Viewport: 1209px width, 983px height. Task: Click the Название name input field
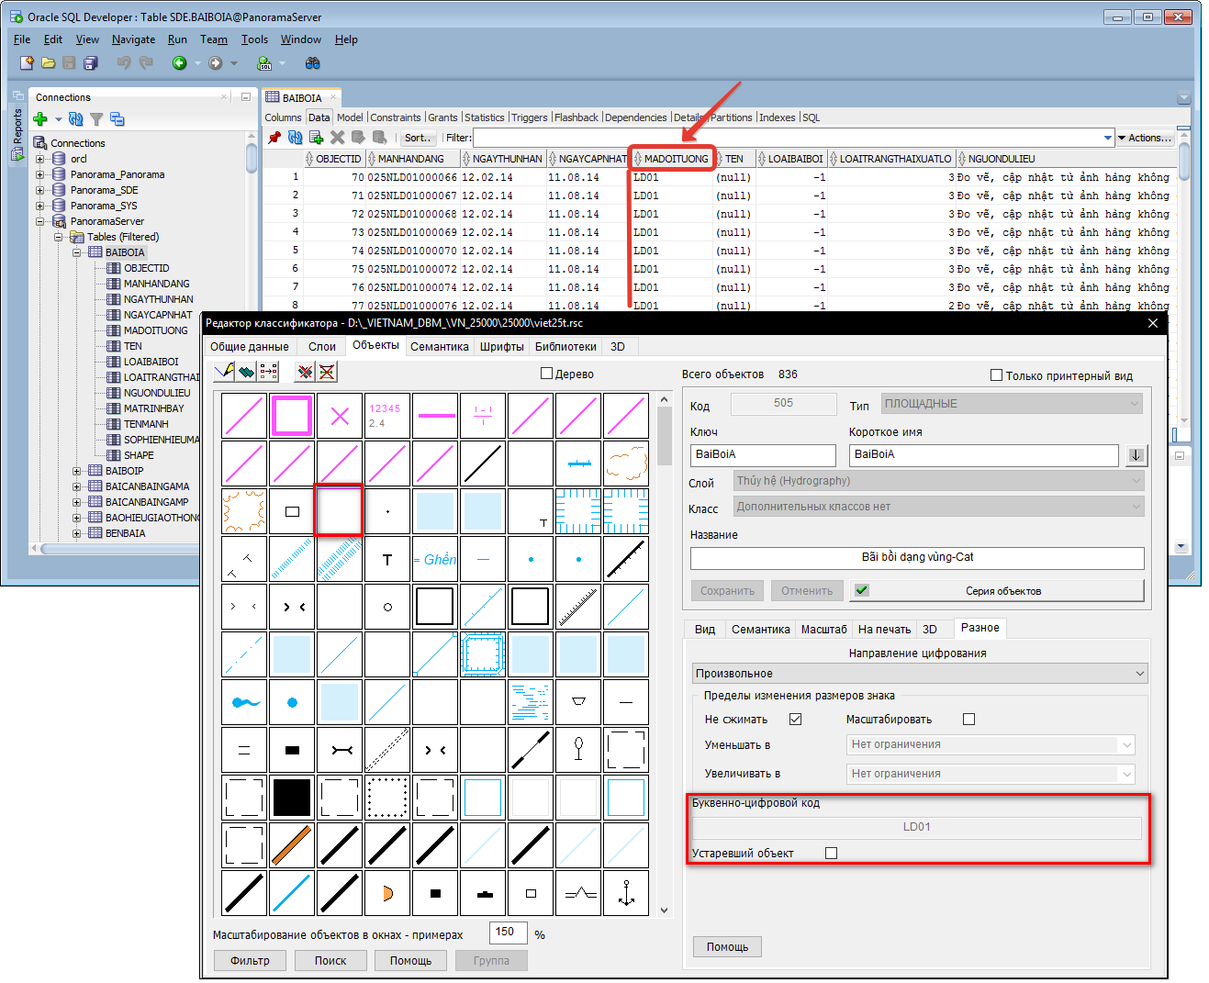[x=916, y=557]
